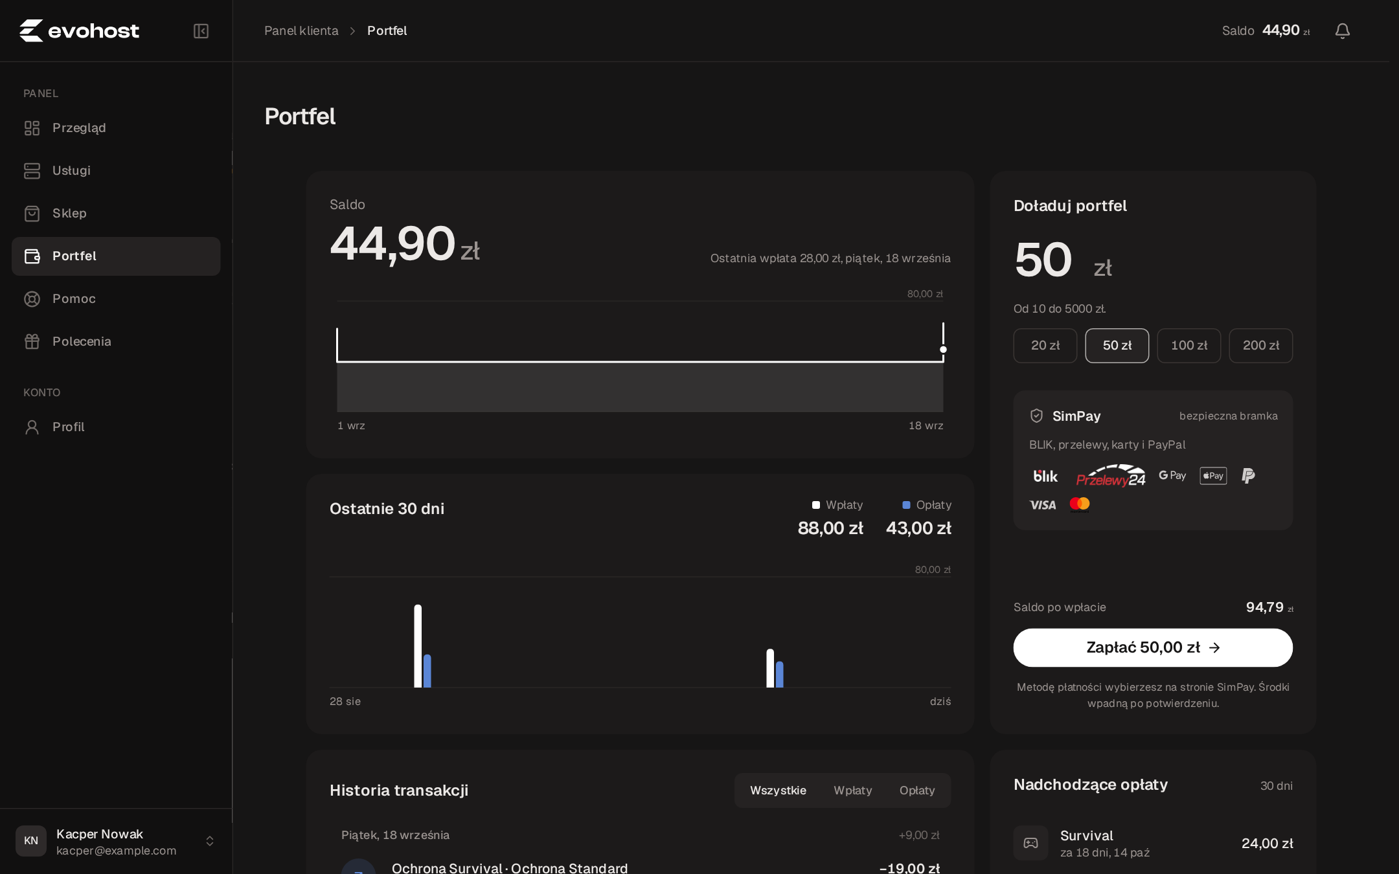Select the 100 zł preset amount
The image size is (1399, 874).
tap(1189, 346)
